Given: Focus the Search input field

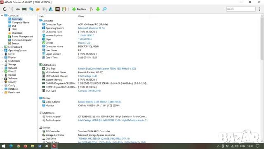Looking at the screenshot, I should coord(240,9).
